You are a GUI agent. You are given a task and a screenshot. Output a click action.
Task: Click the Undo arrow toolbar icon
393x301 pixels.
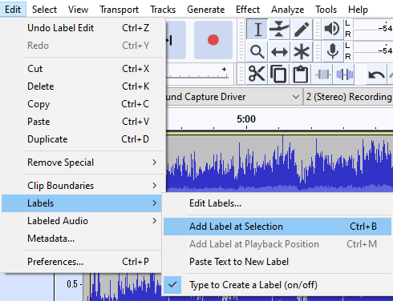tap(376, 74)
